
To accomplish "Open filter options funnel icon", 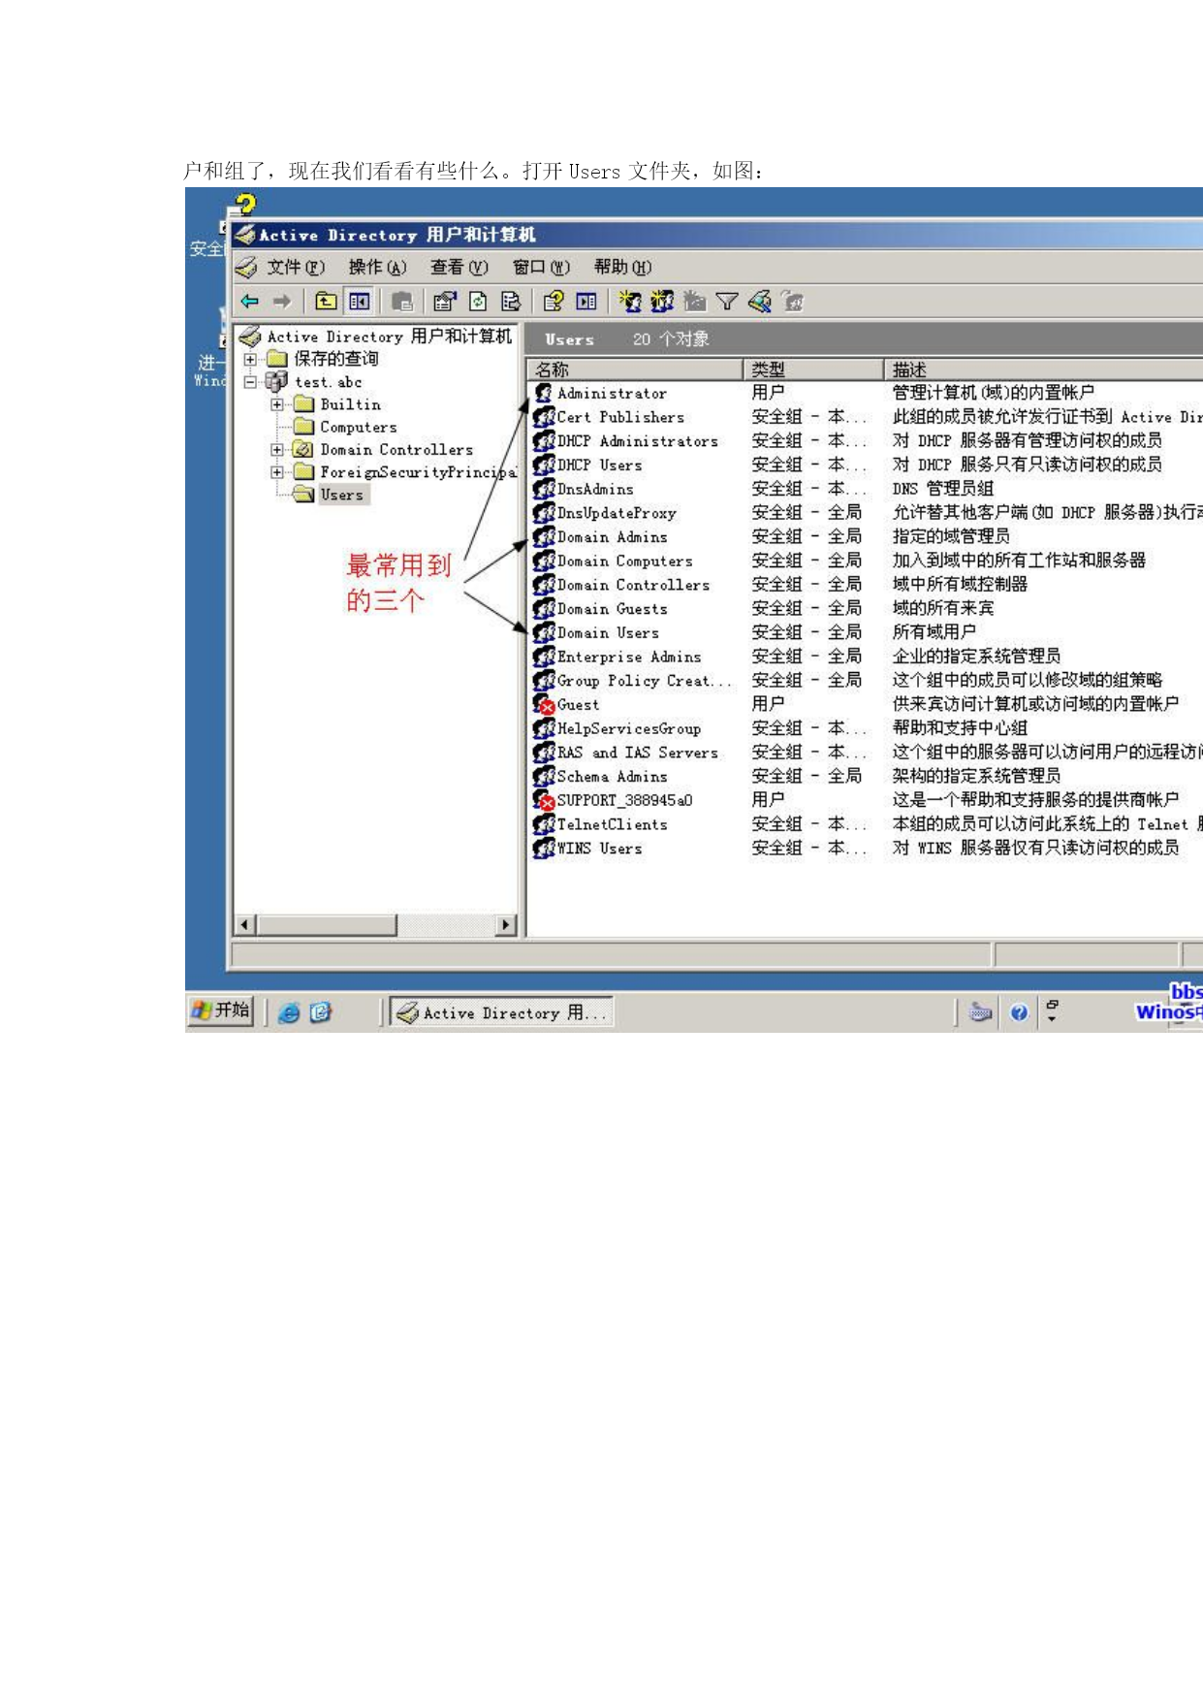I will (x=727, y=302).
